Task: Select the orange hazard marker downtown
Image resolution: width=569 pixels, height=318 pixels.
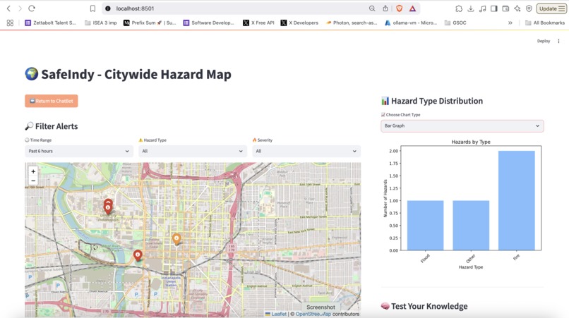Action: (176, 239)
